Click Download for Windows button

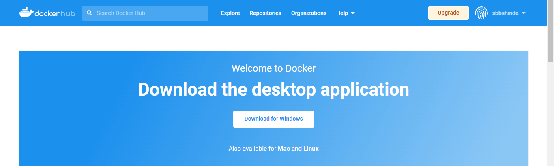click(x=274, y=119)
